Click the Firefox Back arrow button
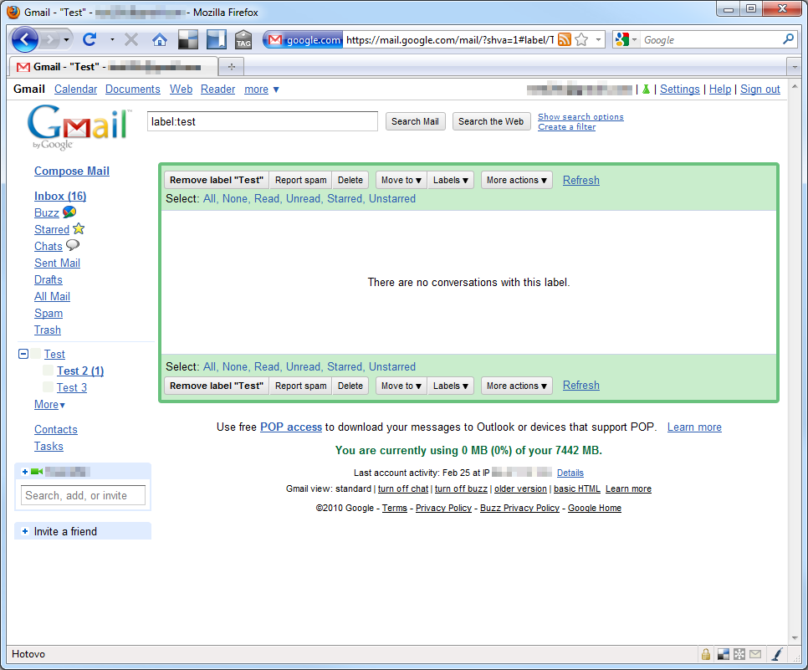Image resolution: width=808 pixels, height=670 pixels. click(x=25, y=39)
